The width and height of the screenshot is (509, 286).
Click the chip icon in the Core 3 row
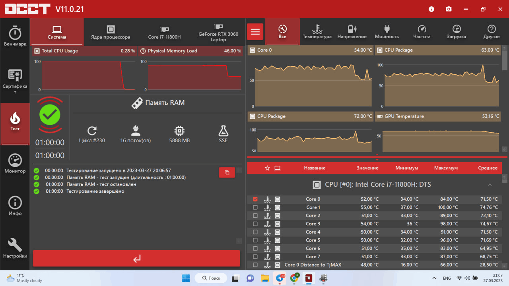[x=278, y=224]
